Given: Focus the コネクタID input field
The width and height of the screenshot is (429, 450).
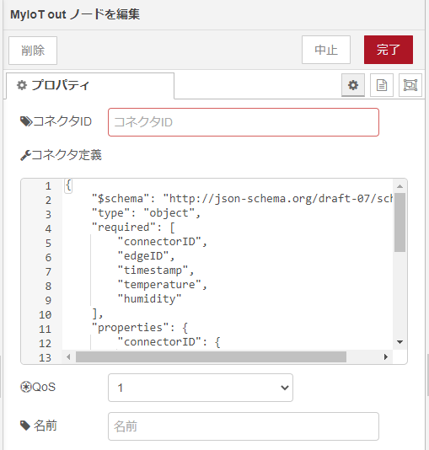Looking at the screenshot, I should pyautogui.click(x=244, y=122).
